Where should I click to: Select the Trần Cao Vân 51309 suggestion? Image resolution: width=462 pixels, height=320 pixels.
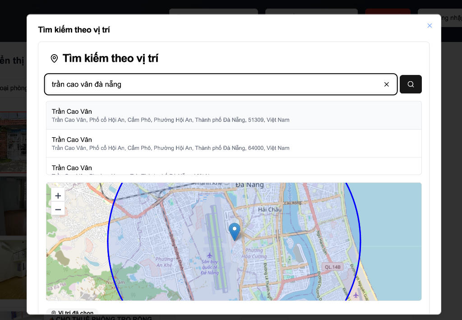click(234, 116)
